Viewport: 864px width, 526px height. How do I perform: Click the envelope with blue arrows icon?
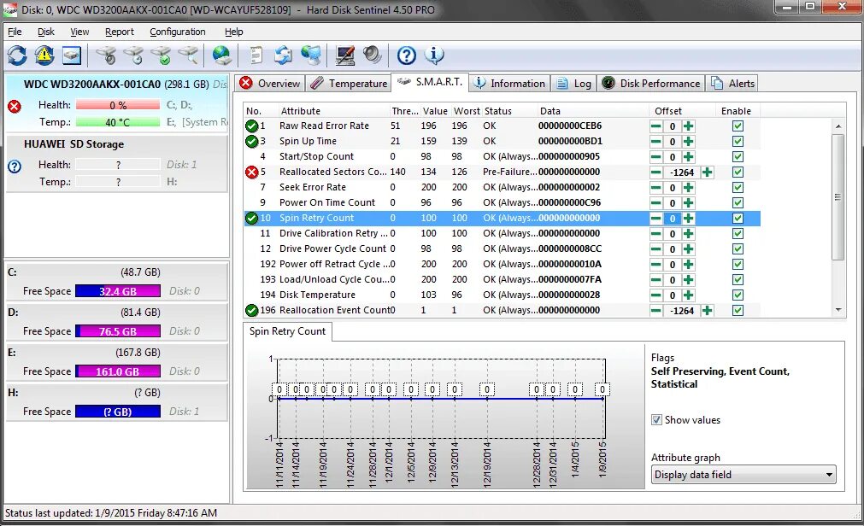(283, 56)
